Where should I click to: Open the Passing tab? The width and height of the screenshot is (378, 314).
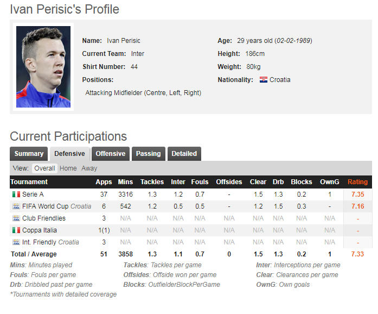(x=148, y=154)
